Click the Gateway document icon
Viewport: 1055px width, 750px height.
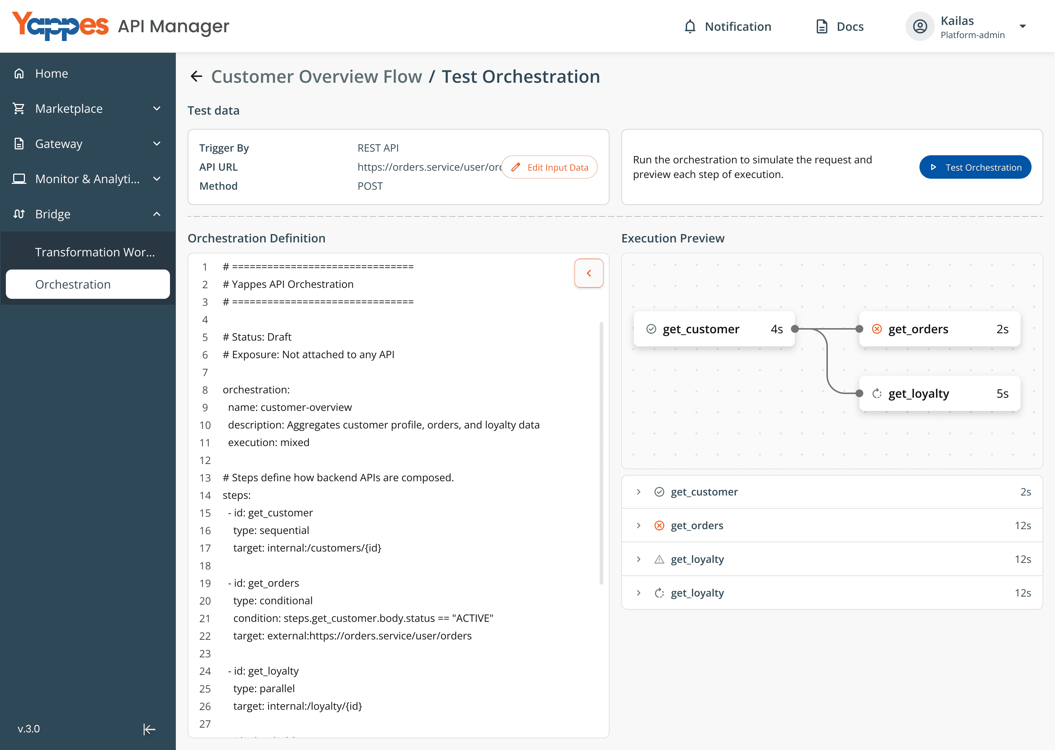pos(19,144)
